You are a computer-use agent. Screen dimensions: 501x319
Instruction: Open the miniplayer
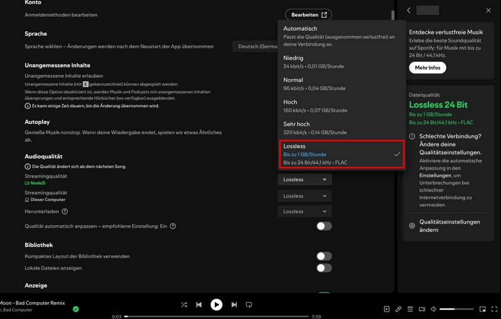[483, 309]
